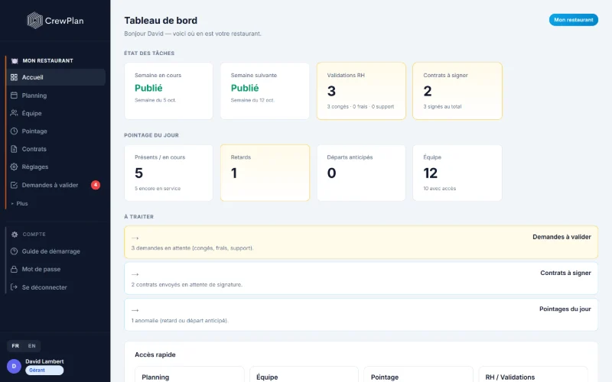The height and width of the screenshot is (382, 612).
Task: Open Réglages in the sidebar
Action: pyautogui.click(x=56, y=167)
